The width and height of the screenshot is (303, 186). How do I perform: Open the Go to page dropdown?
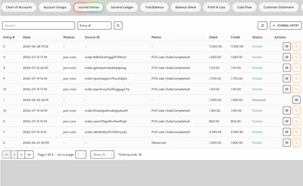click(81, 155)
